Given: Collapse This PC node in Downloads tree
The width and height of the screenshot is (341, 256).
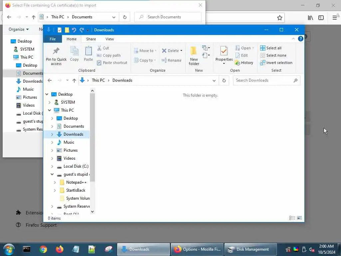Looking at the screenshot, I should click(49, 110).
